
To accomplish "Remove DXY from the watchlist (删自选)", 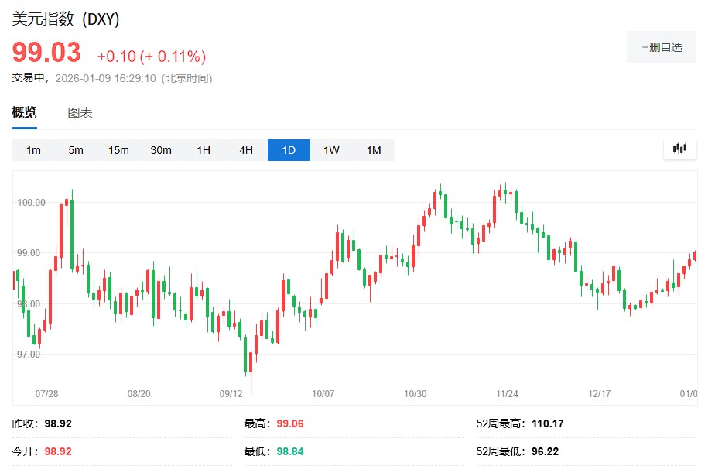I will click(662, 47).
